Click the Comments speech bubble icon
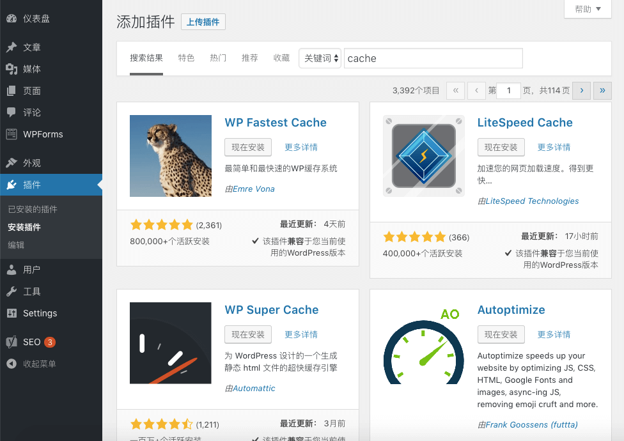Image resolution: width=624 pixels, height=441 pixels. [x=12, y=112]
